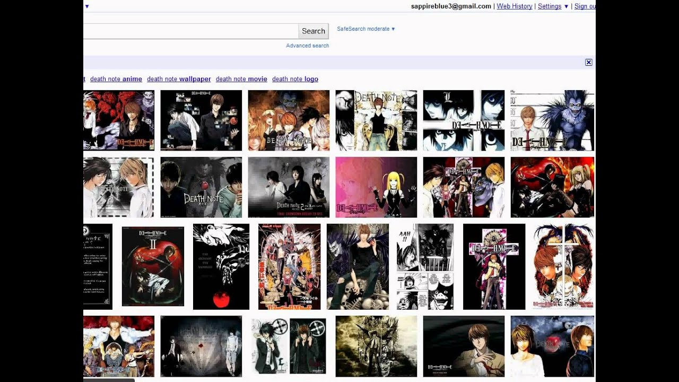Open dashed-border thumbnail of L and Light facing
This screenshot has height=382, width=679.
point(119,187)
